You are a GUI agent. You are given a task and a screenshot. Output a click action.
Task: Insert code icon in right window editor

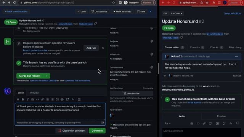pyautogui.click(x=198, y=123)
